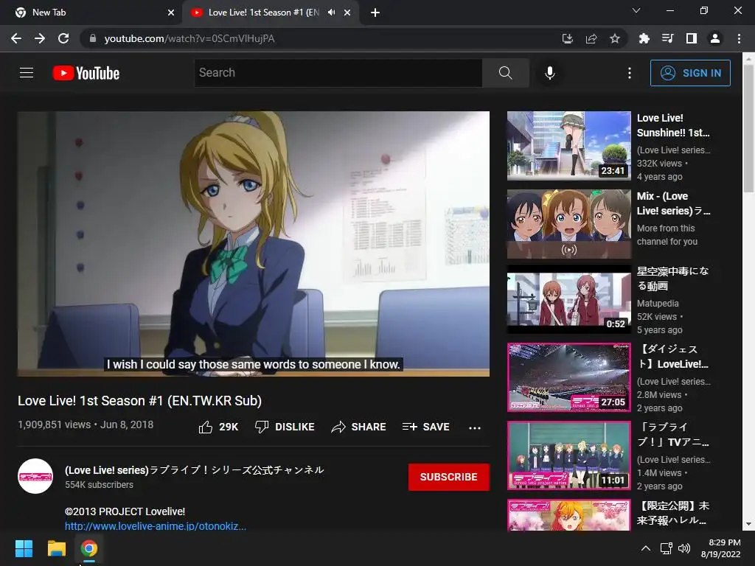Screen dimensions: 755x566
Task: Open YouTube settings three-dot menu
Action: [630, 73]
